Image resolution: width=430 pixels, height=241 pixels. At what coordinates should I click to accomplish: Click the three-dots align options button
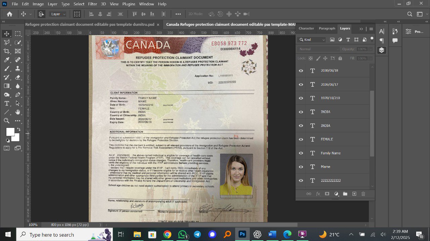pyautogui.click(x=178, y=14)
